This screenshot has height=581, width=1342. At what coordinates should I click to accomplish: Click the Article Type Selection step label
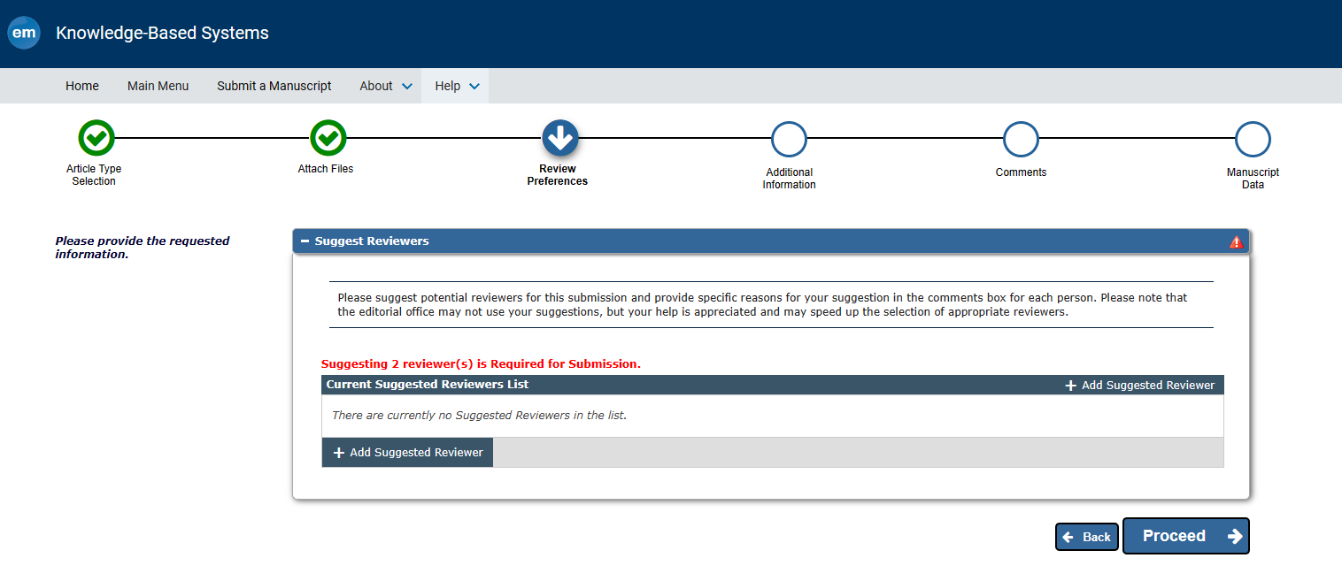(94, 175)
